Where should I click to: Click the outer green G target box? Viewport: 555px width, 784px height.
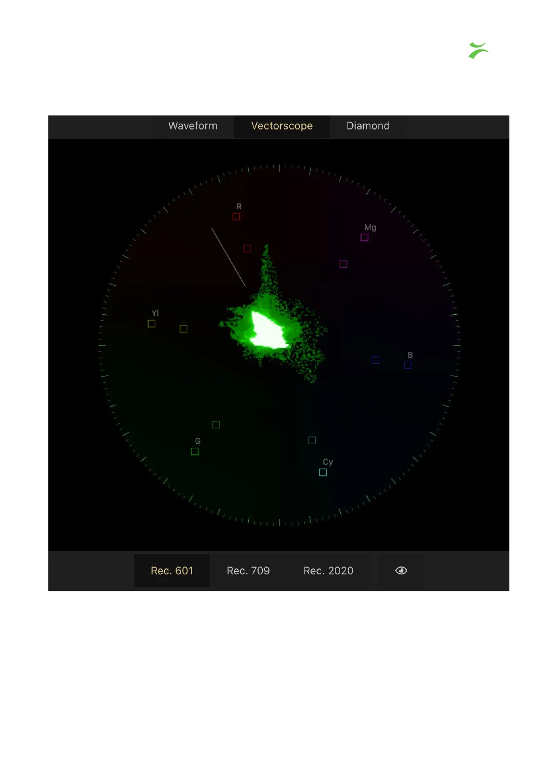(x=195, y=452)
